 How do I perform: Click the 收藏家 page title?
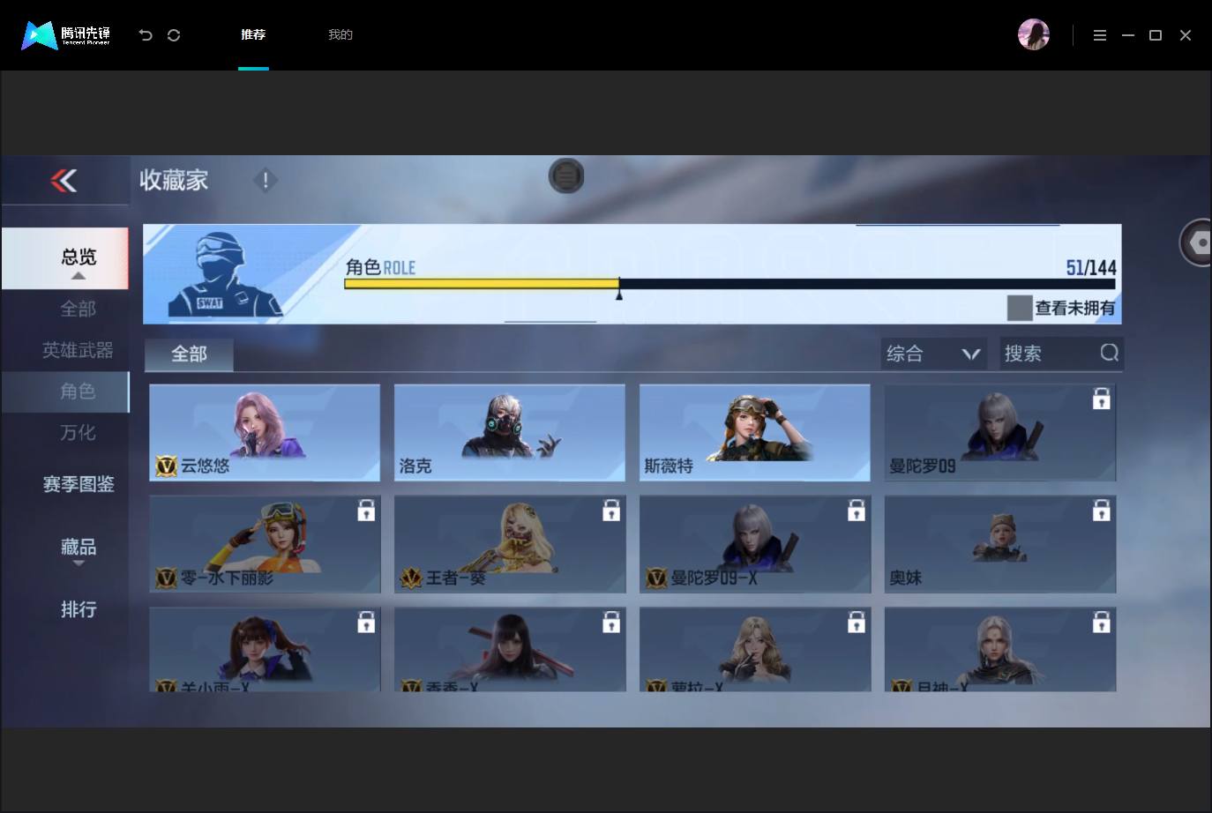pyautogui.click(x=174, y=180)
